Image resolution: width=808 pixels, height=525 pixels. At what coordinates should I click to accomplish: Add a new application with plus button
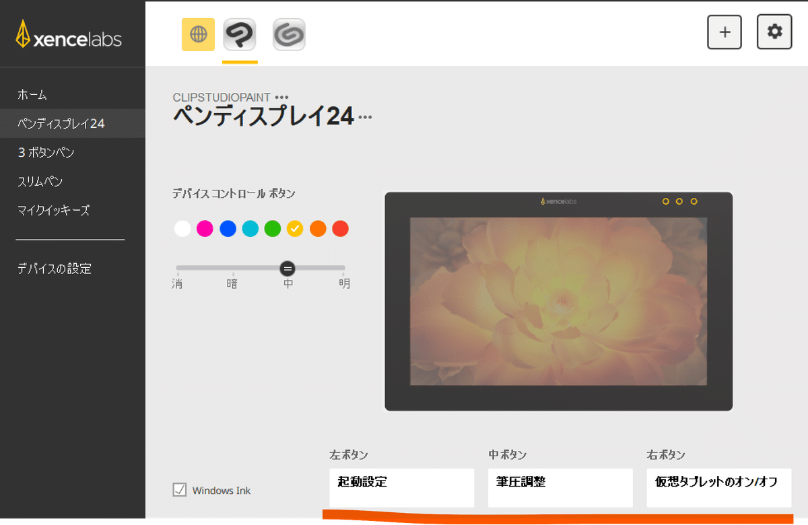tap(725, 32)
